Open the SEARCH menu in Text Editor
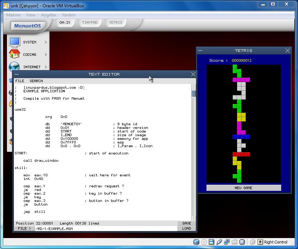The width and height of the screenshot is (298, 249). [x=36, y=81]
